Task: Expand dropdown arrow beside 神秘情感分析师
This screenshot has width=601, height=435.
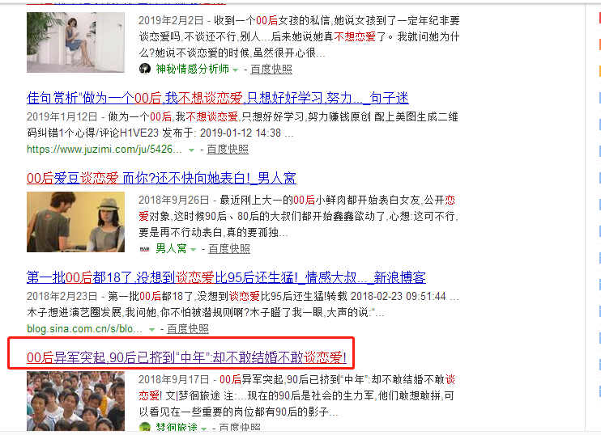Action: [236, 70]
